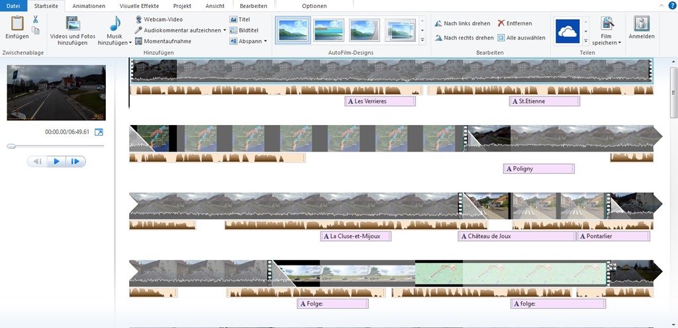Click the preview playback seek slider
Image resolution: width=678 pixels, height=328 pixels.
click(x=11, y=145)
